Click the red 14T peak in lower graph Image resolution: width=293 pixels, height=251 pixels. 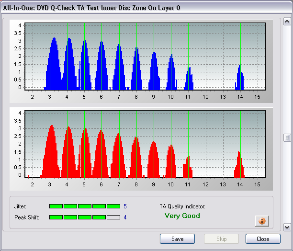click(239, 164)
